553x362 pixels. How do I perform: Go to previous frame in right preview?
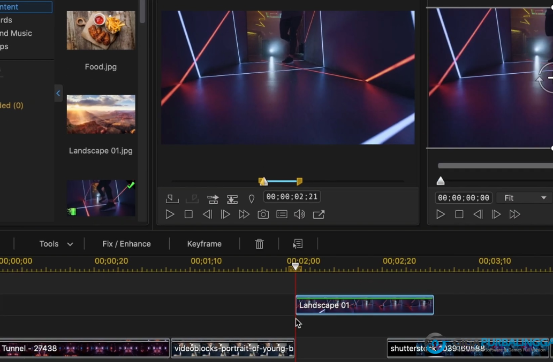coord(478,214)
